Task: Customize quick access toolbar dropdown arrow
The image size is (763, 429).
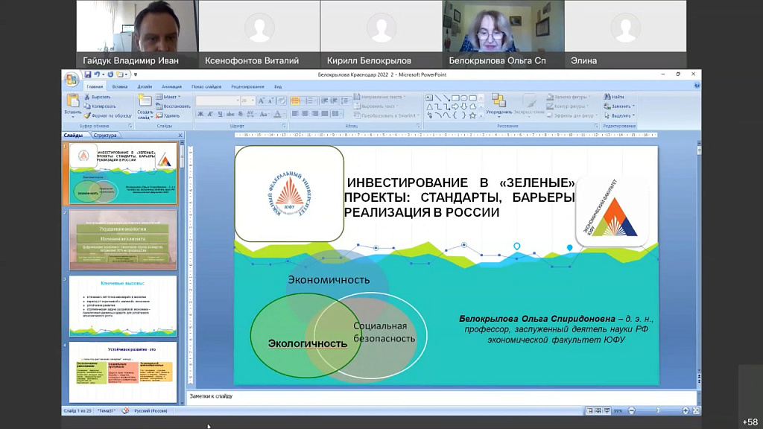Action: [x=136, y=74]
